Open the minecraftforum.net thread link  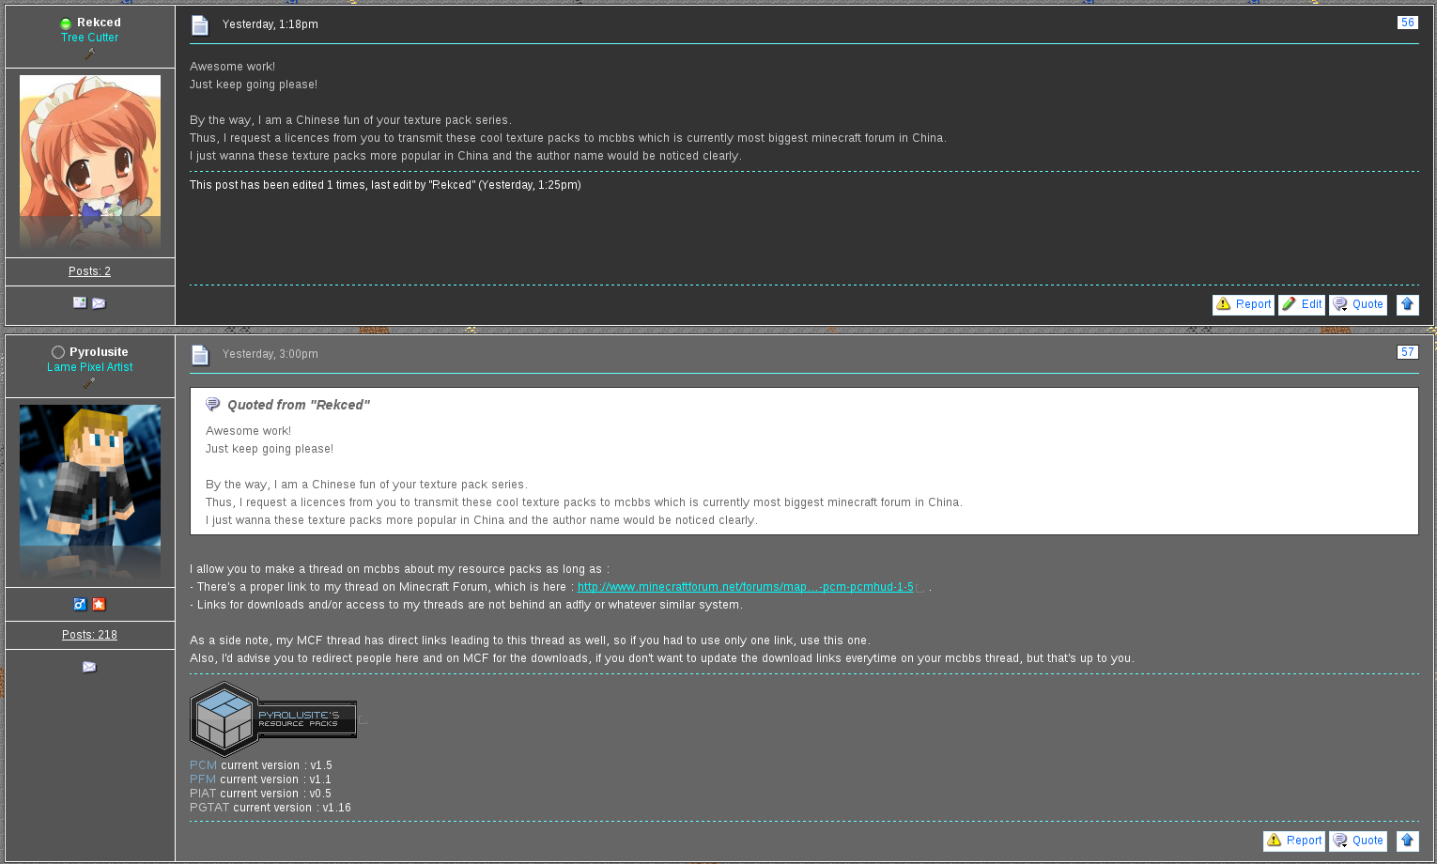coord(746,587)
